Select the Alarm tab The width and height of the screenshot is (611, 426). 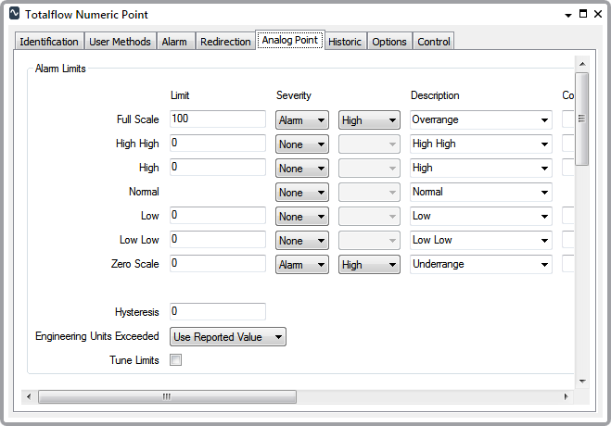coord(174,42)
